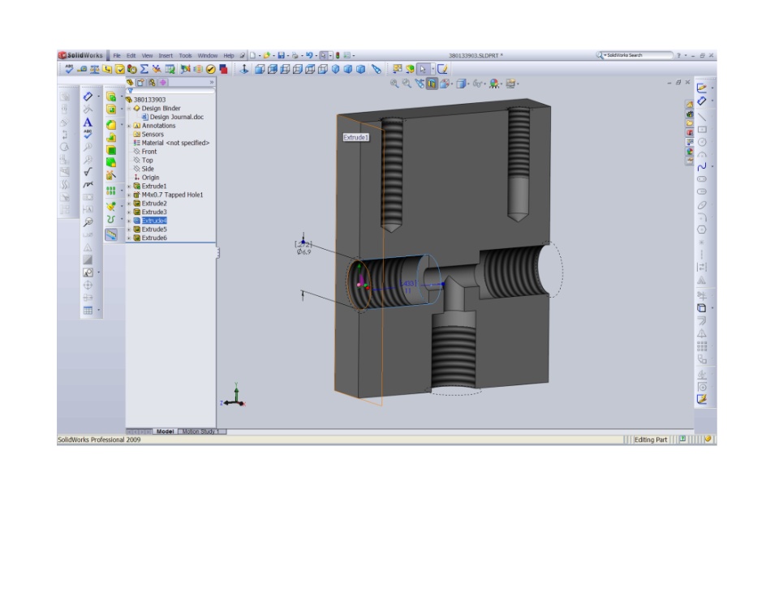
Task: Click the Note letter A icon
Action: coord(88,122)
